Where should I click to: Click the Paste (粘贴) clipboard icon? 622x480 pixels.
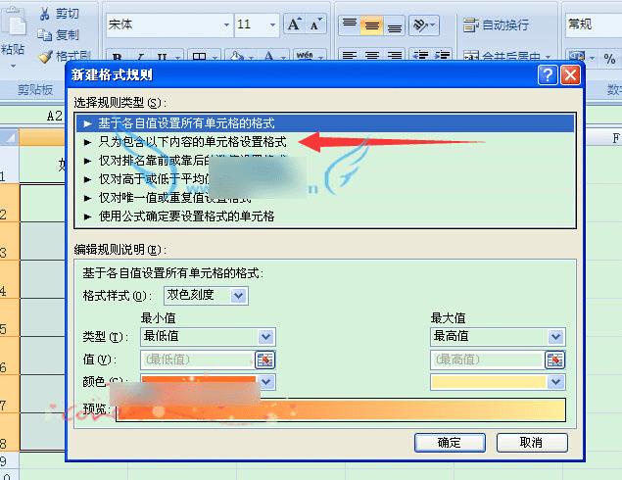15,23
